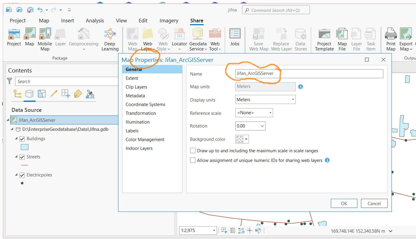
Task: Click the Replace Web Layer icon
Action: [281, 34]
